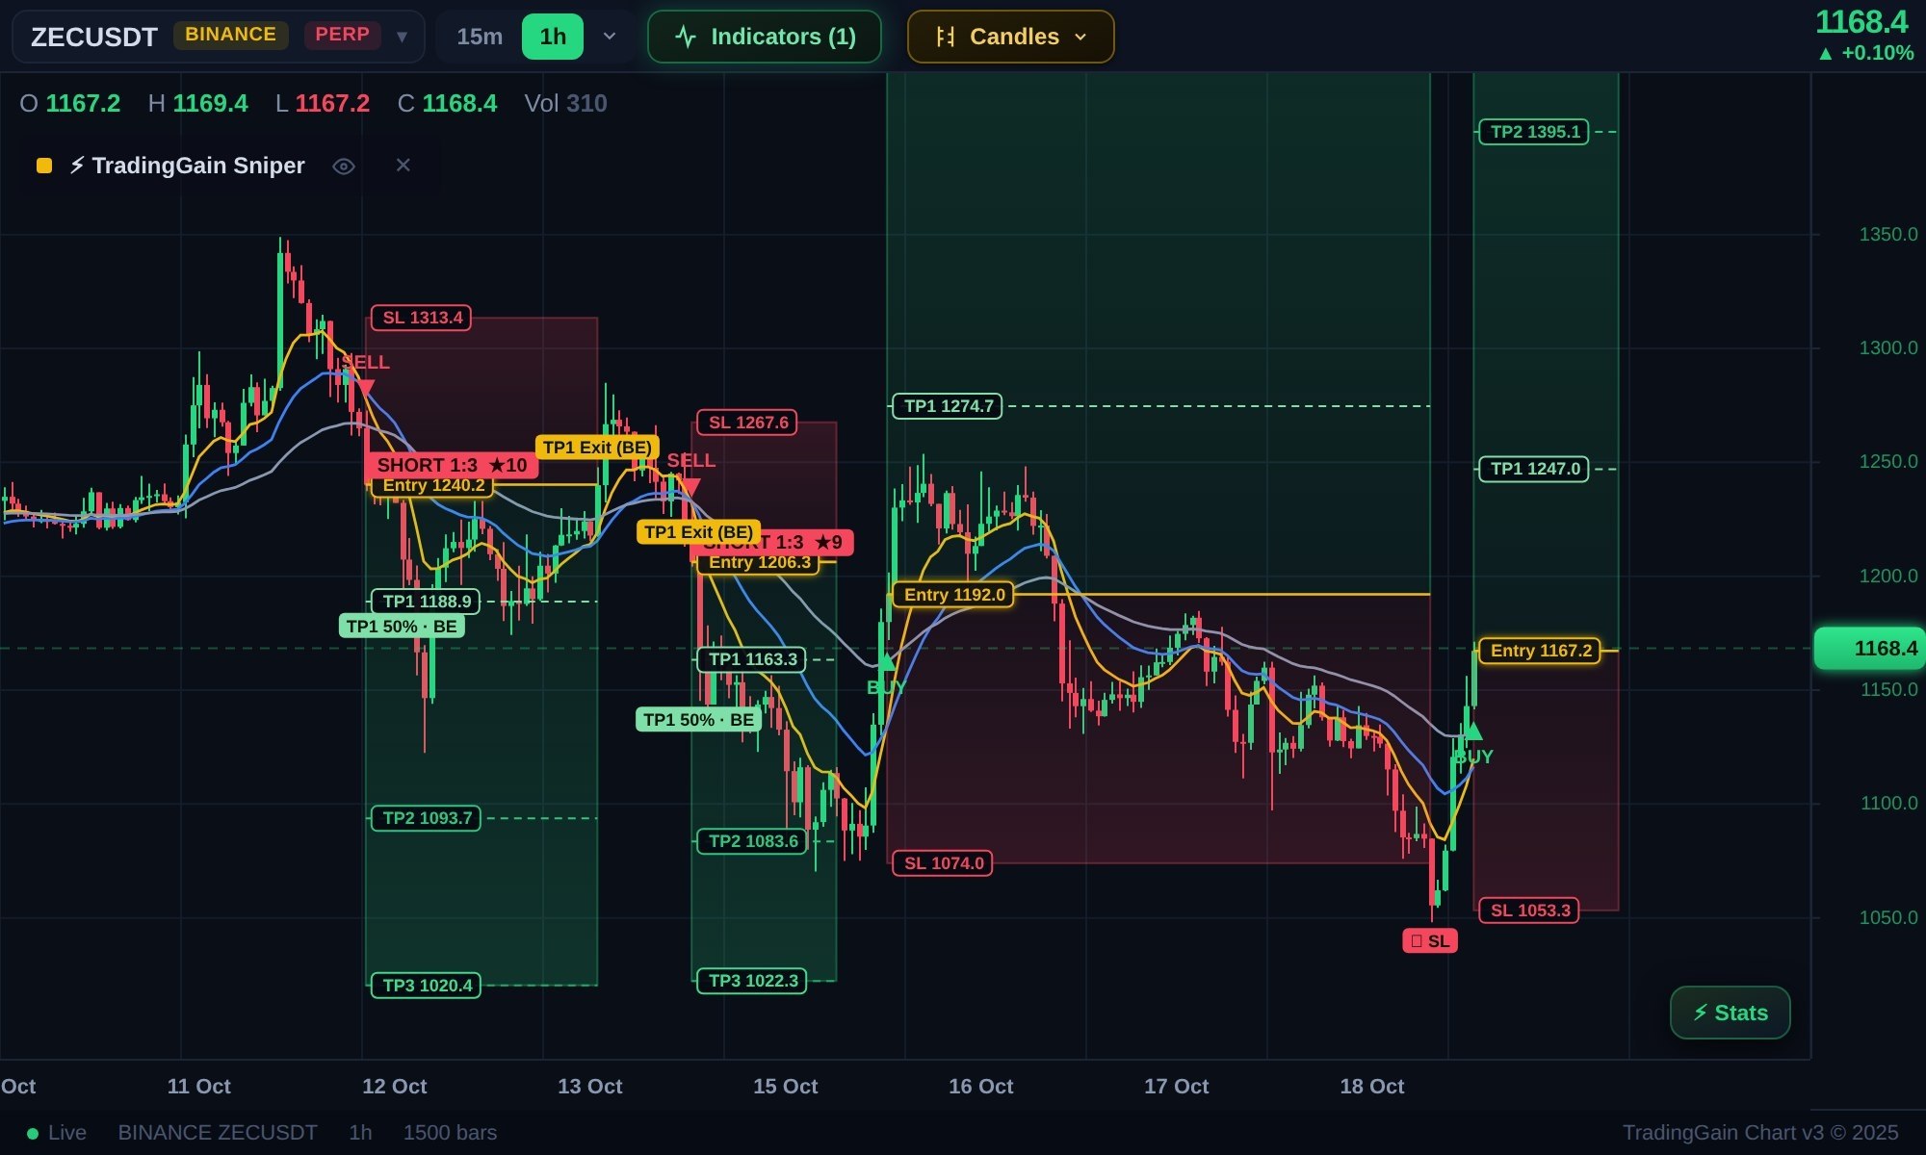Expand the timeframe chevron dropdown
This screenshot has height=1155, width=1926.
[x=610, y=37]
